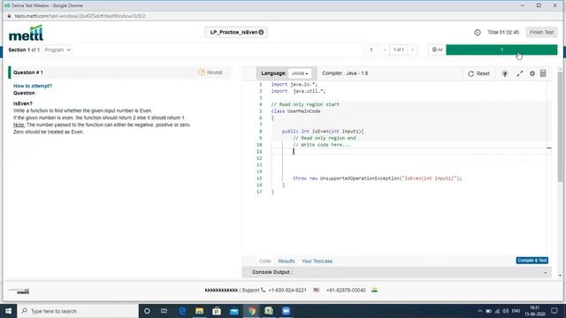Image resolution: width=566 pixels, height=318 pixels.
Task: Select question 1 in green status bar
Action: (x=501, y=49)
